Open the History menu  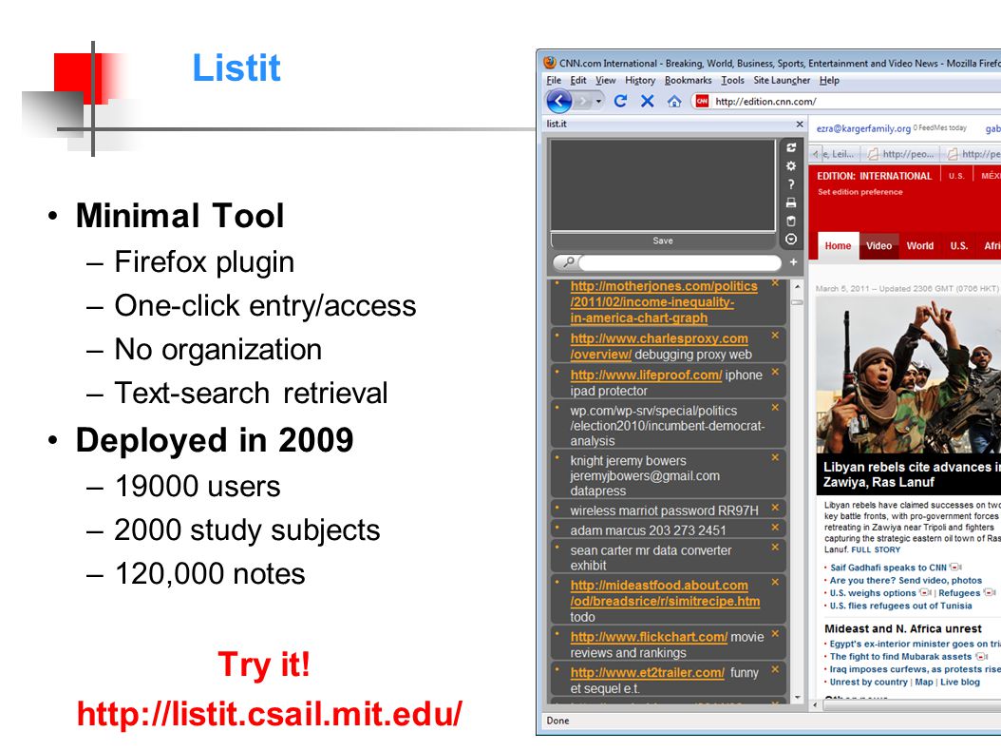click(x=640, y=80)
